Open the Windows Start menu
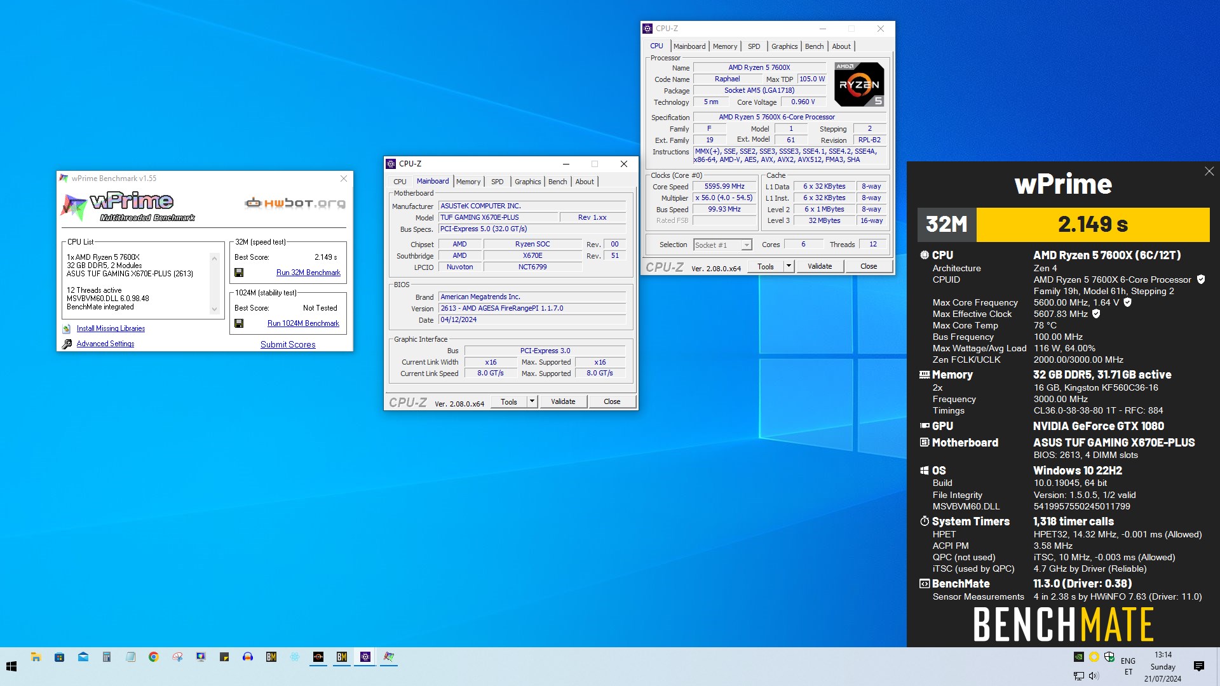The image size is (1220, 686). tap(11, 666)
